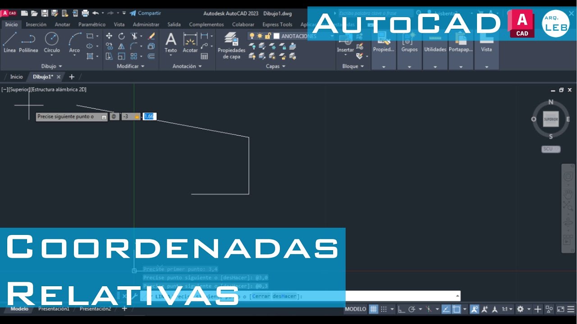This screenshot has width=577, height=324.
Task: Click the Undo arrow in quick access toolbar
Action: (x=95, y=13)
